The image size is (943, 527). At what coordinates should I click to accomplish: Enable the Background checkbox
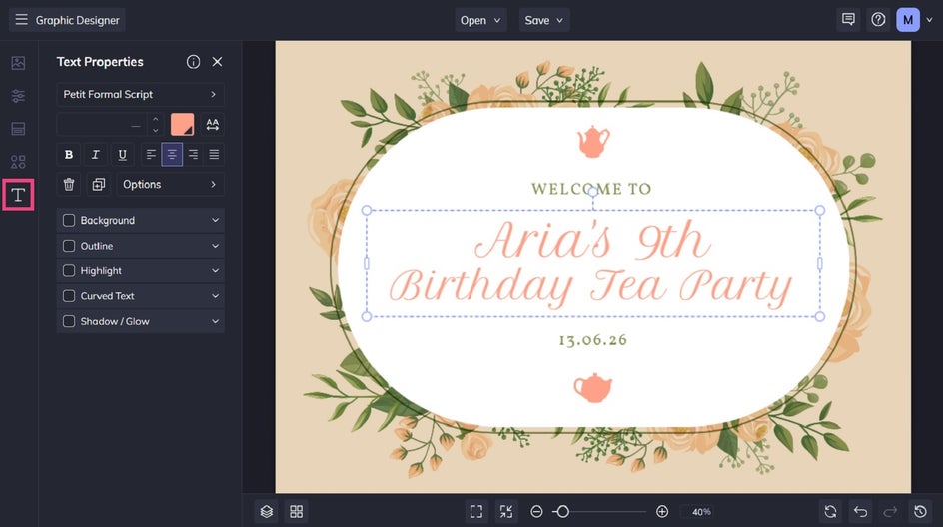[x=69, y=220]
